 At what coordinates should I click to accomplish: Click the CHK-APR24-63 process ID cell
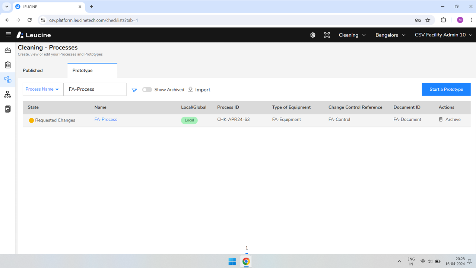coord(234,119)
